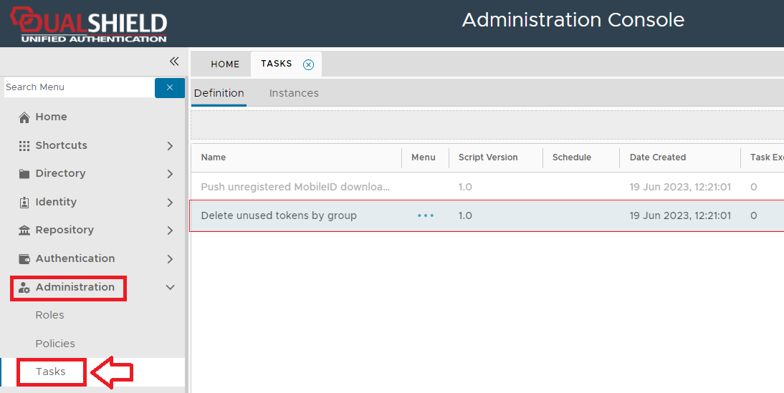Open Roles under Administration
Image resolution: width=784 pixels, height=393 pixels.
pos(49,315)
